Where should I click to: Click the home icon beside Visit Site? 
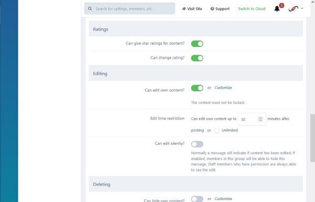click(x=184, y=8)
